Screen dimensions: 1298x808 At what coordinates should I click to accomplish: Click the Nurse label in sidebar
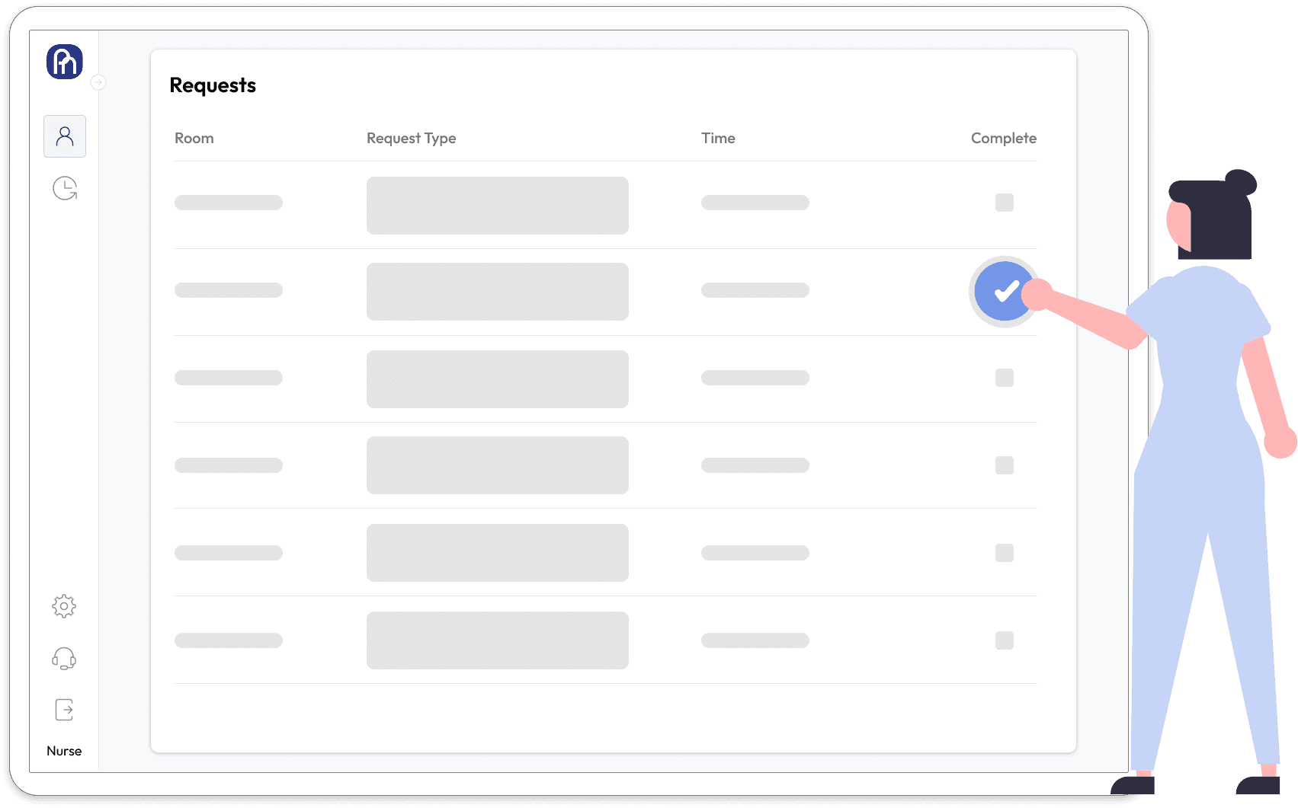64,751
